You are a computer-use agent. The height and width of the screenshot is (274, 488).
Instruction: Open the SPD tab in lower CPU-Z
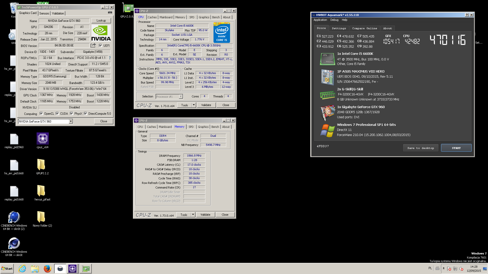coord(191,127)
